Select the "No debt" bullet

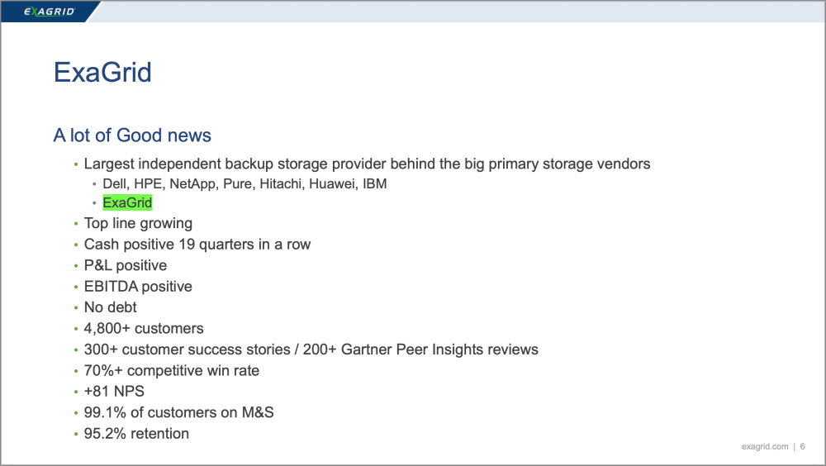(111, 307)
